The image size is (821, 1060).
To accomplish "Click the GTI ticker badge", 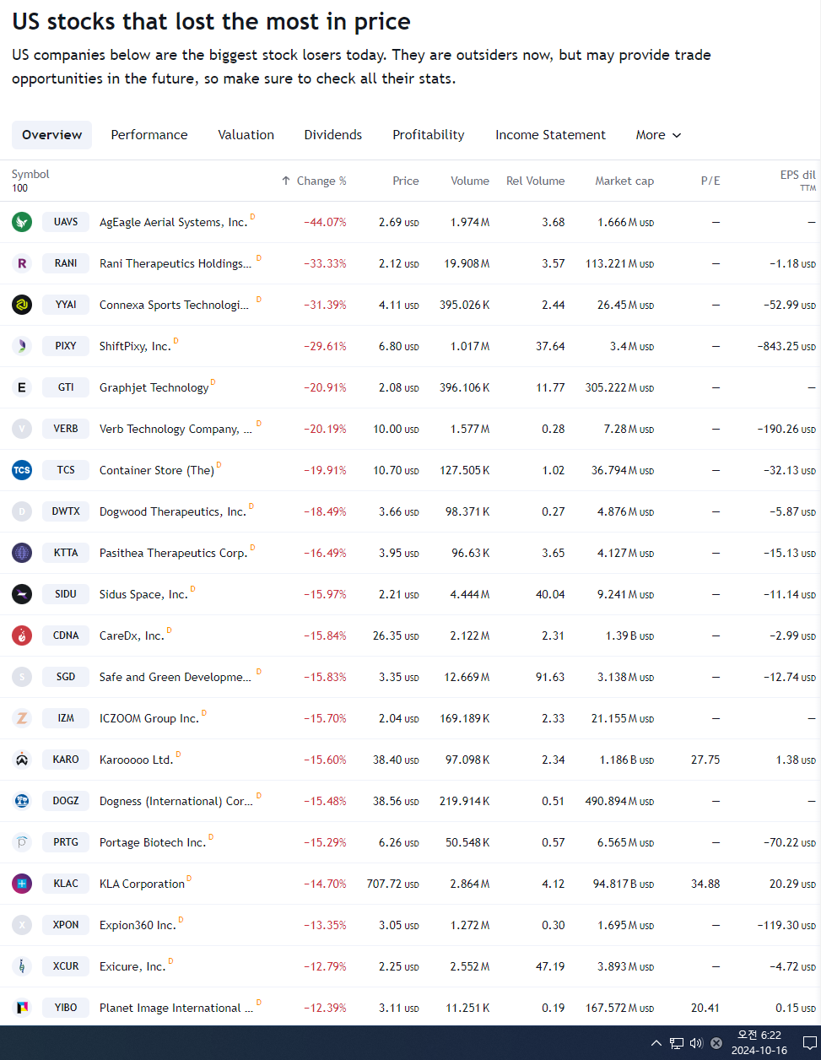I will click(66, 387).
